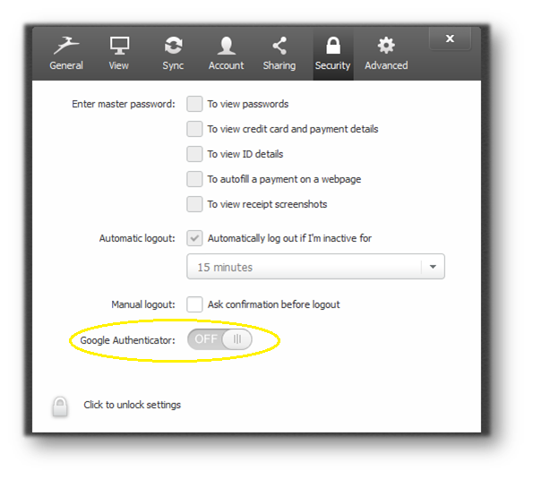Open the 15 minutes inactivity dropdown
Image resolution: width=533 pixels, height=479 pixels.
pyautogui.click(x=315, y=267)
